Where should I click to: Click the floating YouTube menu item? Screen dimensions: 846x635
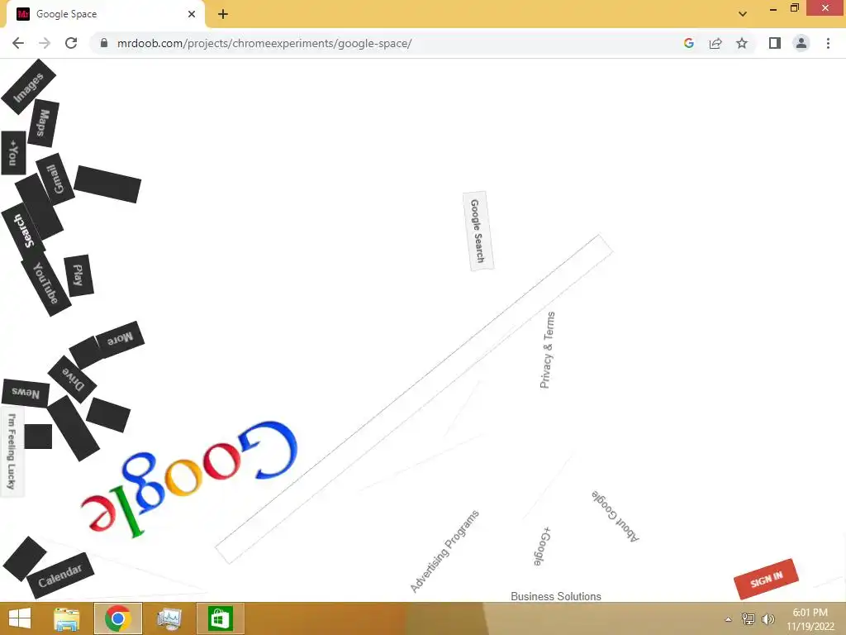[x=46, y=284]
